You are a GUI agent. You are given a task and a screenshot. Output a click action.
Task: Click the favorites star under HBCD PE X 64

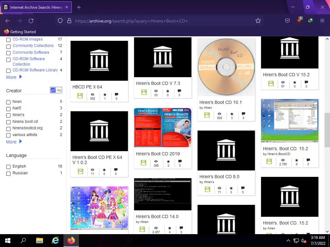click(x=105, y=95)
